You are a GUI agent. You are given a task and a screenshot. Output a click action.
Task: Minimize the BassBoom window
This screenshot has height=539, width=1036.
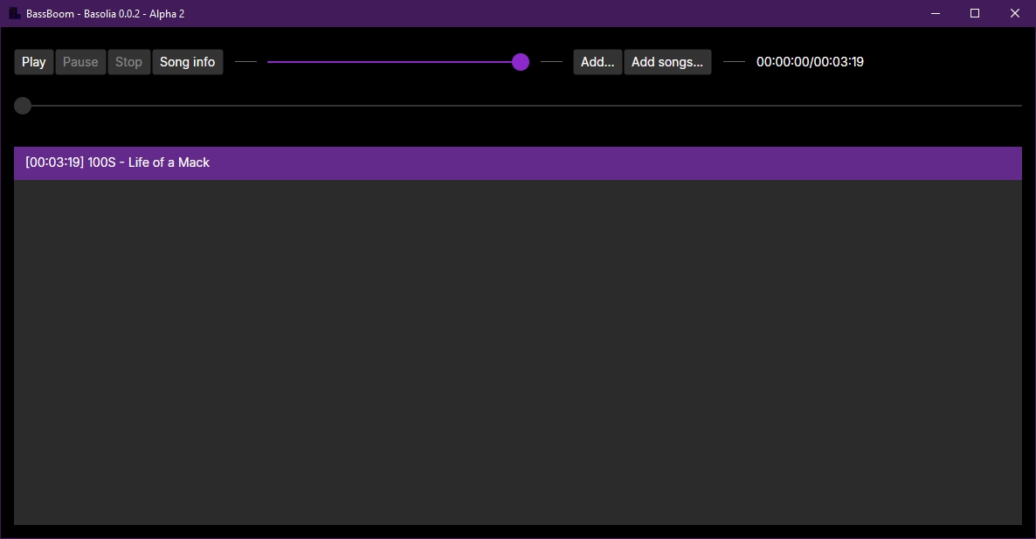[x=935, y=13]
